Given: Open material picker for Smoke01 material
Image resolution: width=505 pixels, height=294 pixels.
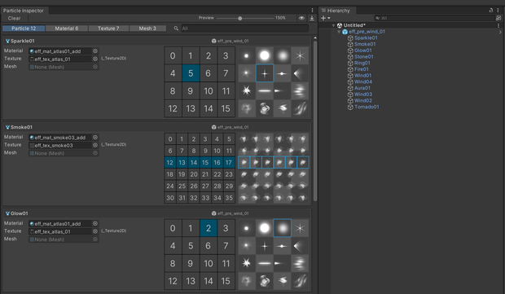Looking at the screenshot, I should point(95,137).
